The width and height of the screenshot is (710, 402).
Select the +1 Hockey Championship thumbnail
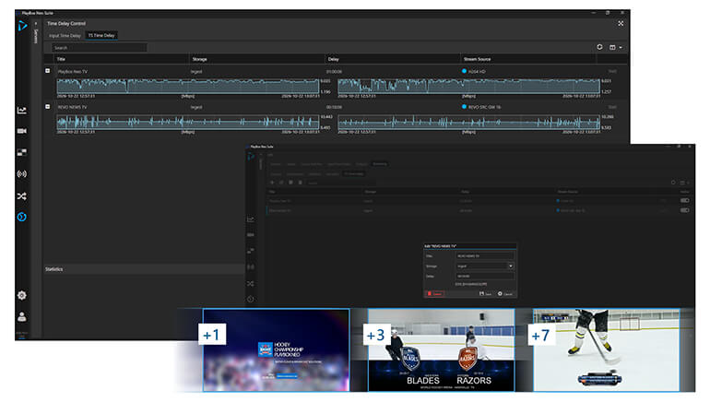[x=276, y=350]
